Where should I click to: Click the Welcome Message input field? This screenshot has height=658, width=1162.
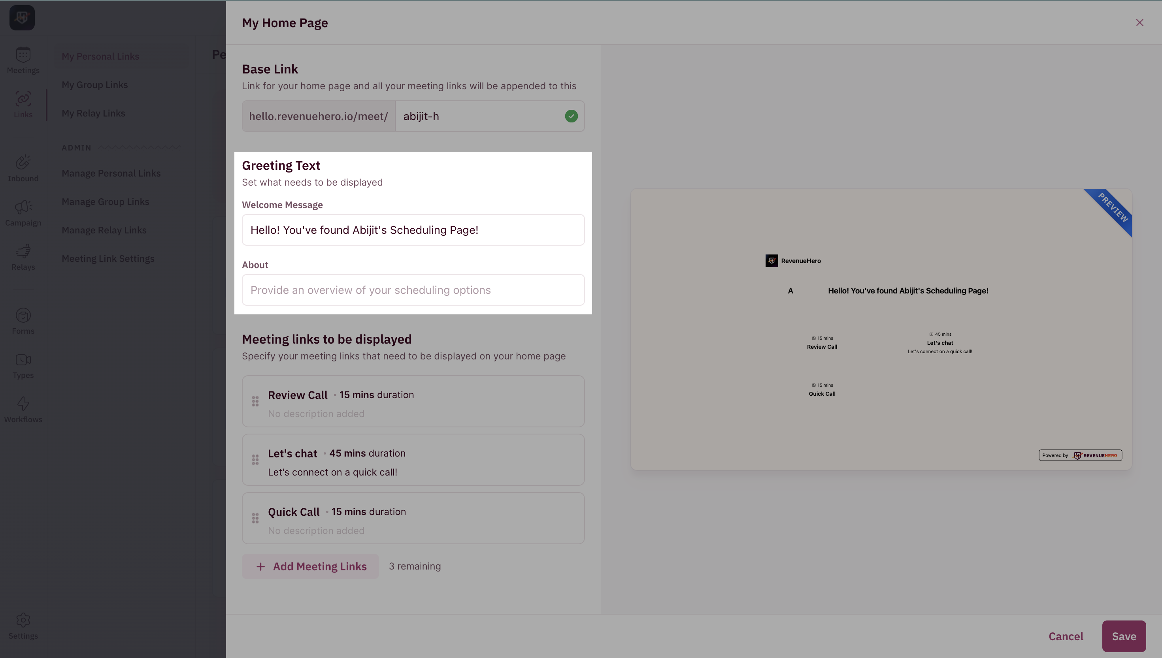pyautogui.click(x=413, y=230)
